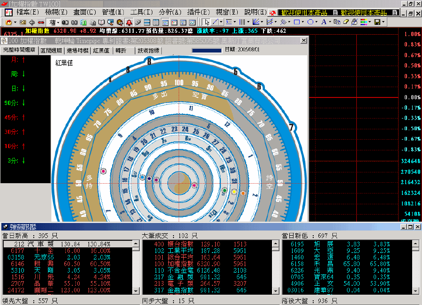Click the red horizontal double-arrow icon
This screenshot has width=422, height=305.
point(41,22)
